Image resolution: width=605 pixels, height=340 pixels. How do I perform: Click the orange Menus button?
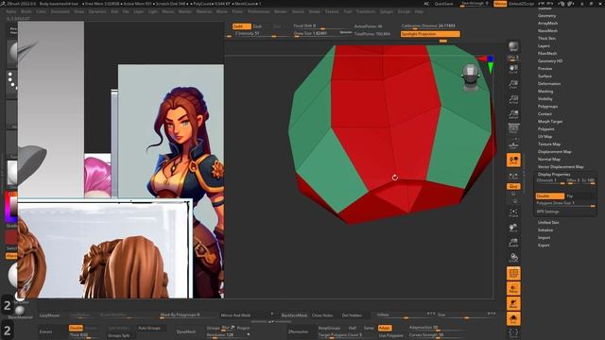(500, 4)
